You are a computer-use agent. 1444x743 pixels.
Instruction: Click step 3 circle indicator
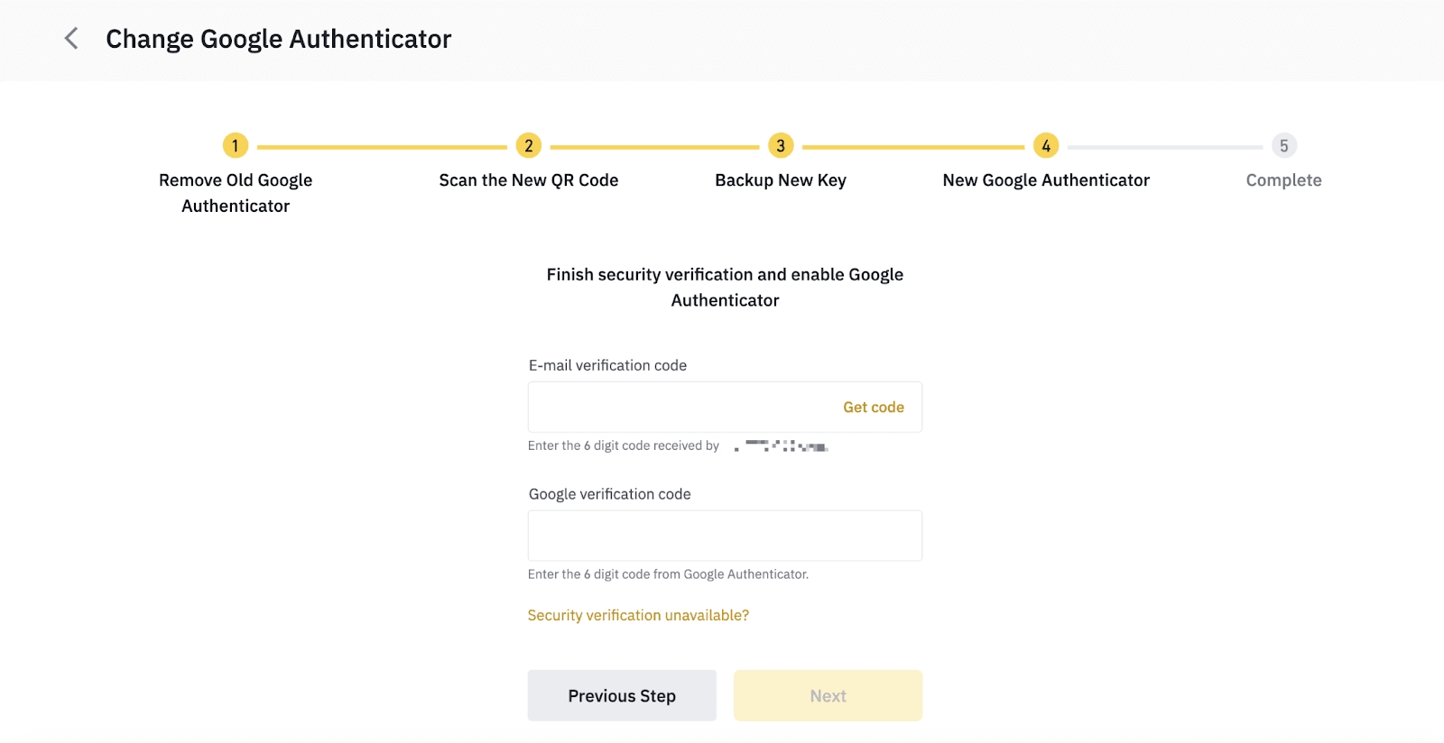(781, 146)
